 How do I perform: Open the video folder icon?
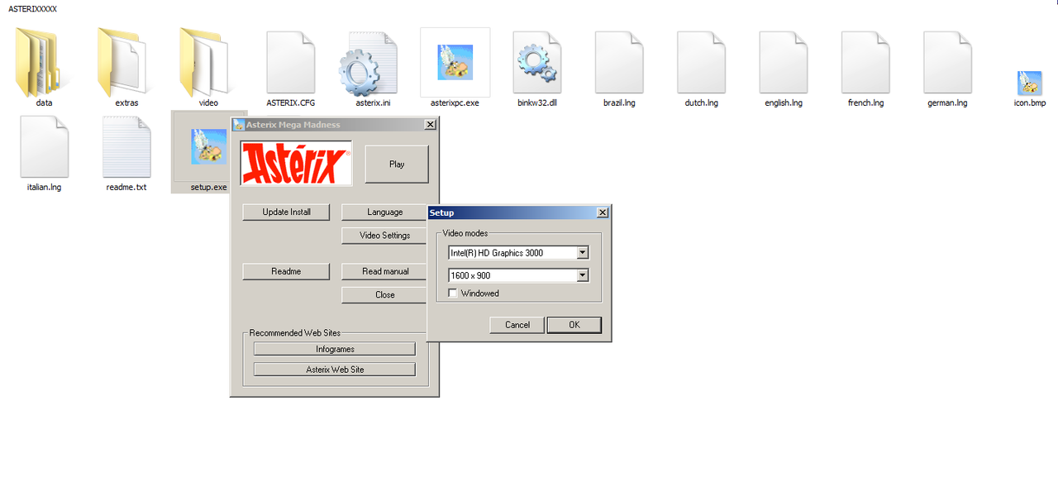tap(203, 62)
